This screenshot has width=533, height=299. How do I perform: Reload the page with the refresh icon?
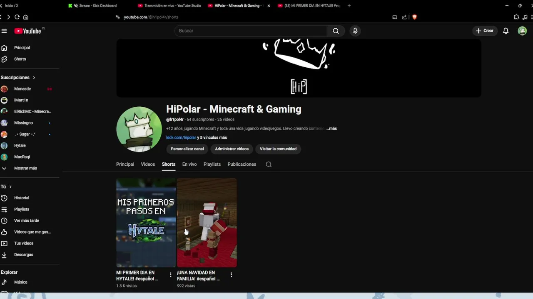tap(17, 17)
